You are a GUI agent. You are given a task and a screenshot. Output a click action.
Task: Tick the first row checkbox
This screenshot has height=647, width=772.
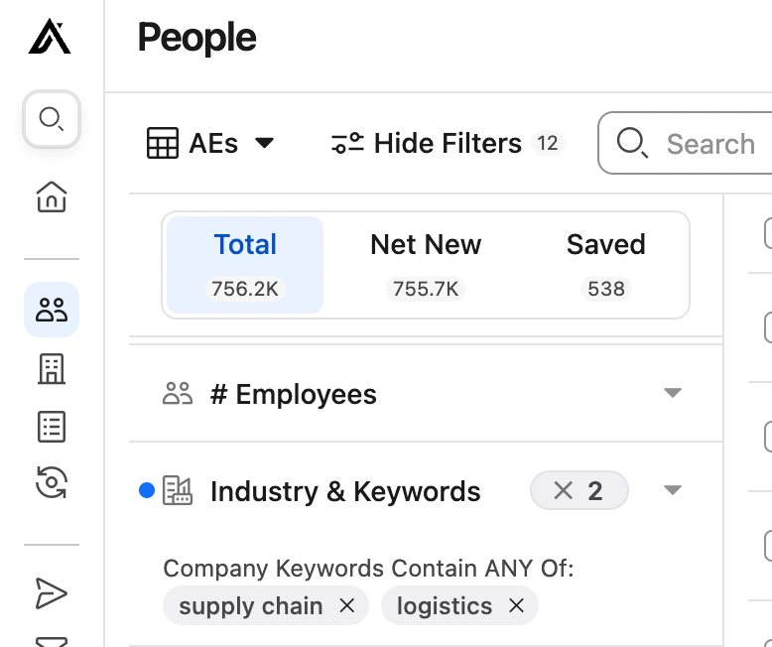pyautogui.click(x=769, y=234)
